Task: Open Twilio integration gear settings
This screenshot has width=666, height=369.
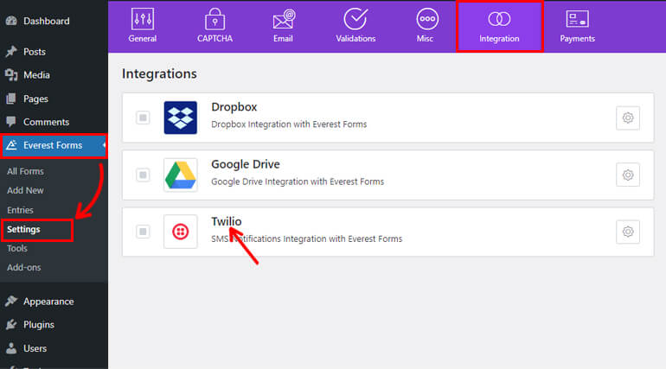Action: (x=628, y=232)
